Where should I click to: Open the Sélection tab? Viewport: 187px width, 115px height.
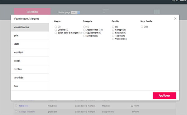(32, 12)
